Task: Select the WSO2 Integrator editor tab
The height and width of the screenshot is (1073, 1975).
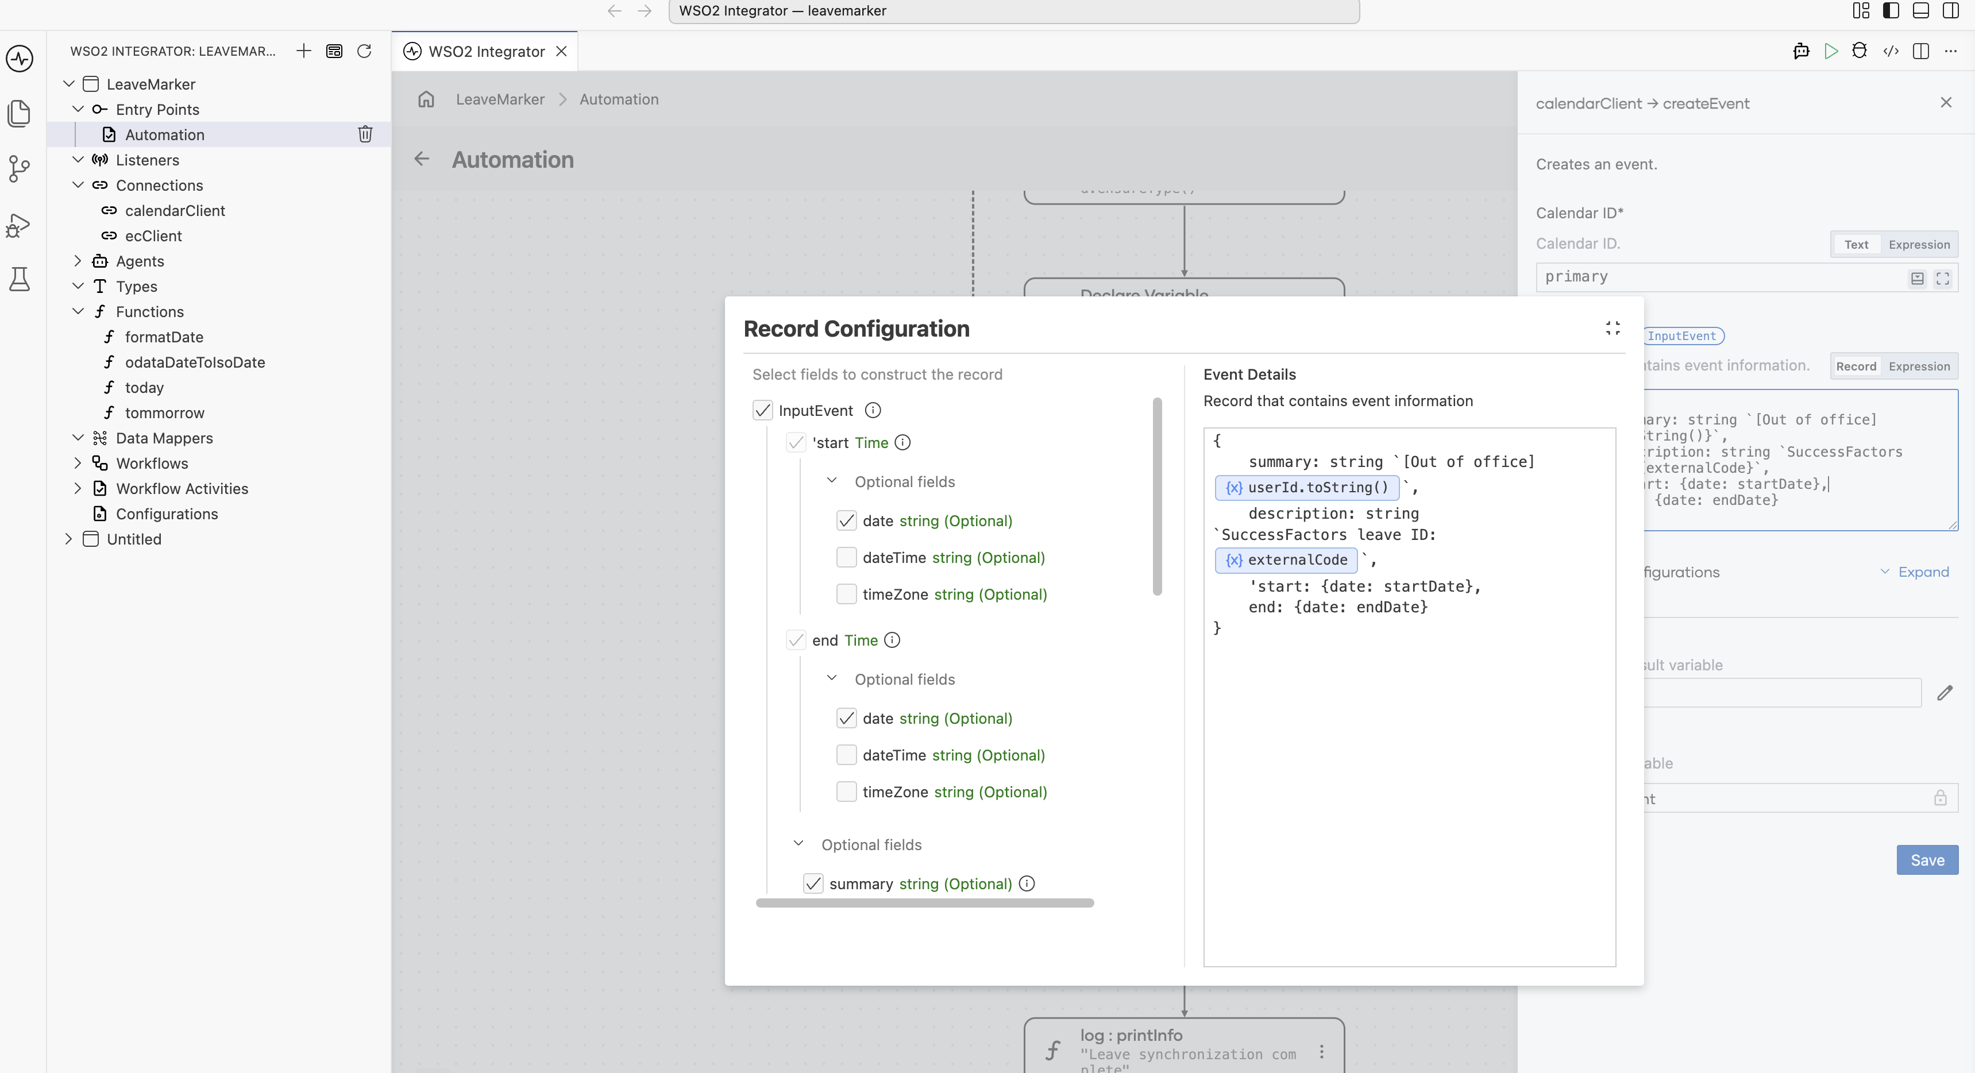Action: tap(484, 51)
